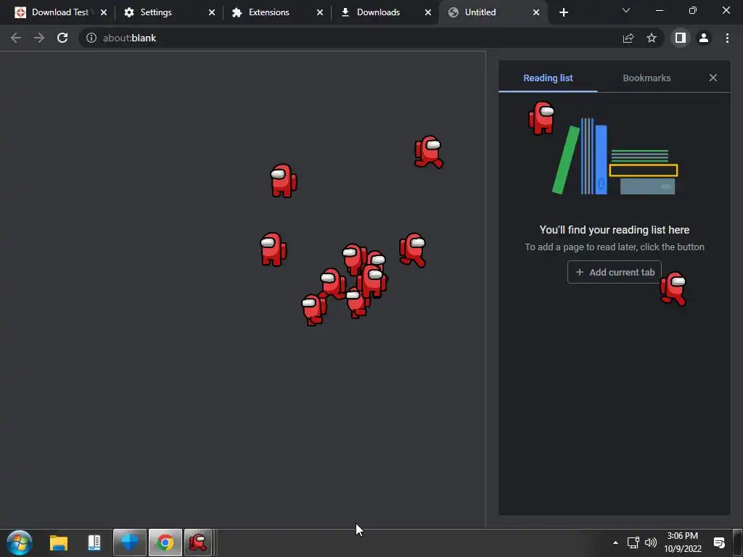View site information icon in address bar
743x557 pixels.
91,38
